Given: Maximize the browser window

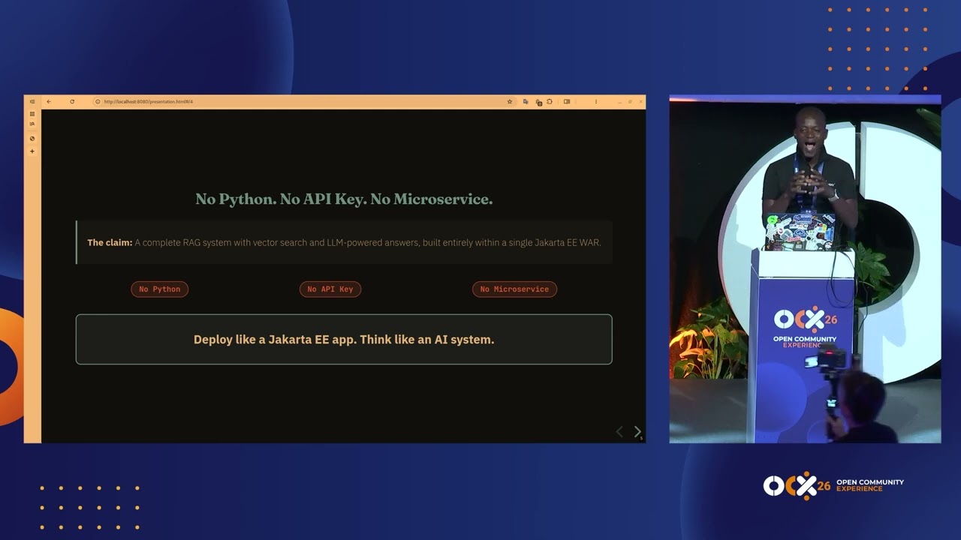Looking at the screenshot, I should coord(630,101).
